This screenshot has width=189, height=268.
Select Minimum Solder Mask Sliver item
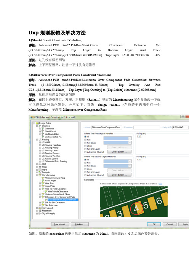pos(57,194)
